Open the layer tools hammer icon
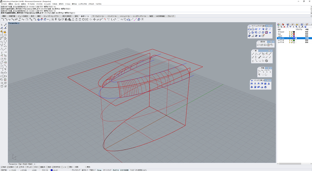The image size is (312, 171). pos(302,27)
